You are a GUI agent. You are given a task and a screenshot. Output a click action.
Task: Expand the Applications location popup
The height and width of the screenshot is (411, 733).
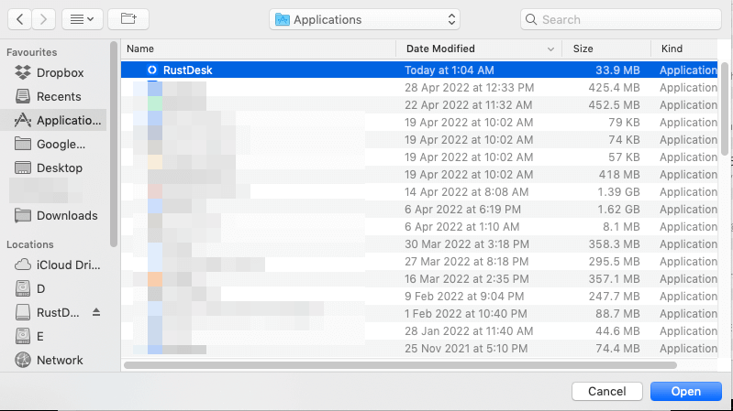tap(364, 19)
